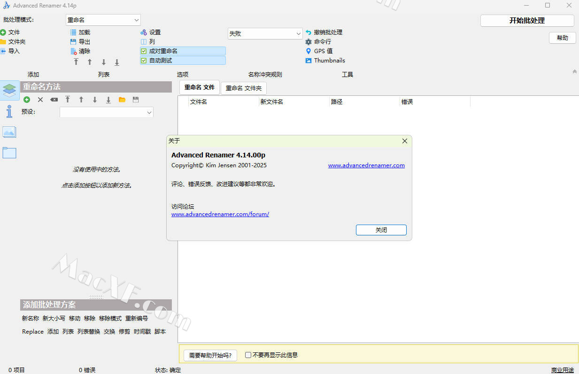Add 时间戳 method
This screenshot has height=374, width=579.
(x=142, y=332)
